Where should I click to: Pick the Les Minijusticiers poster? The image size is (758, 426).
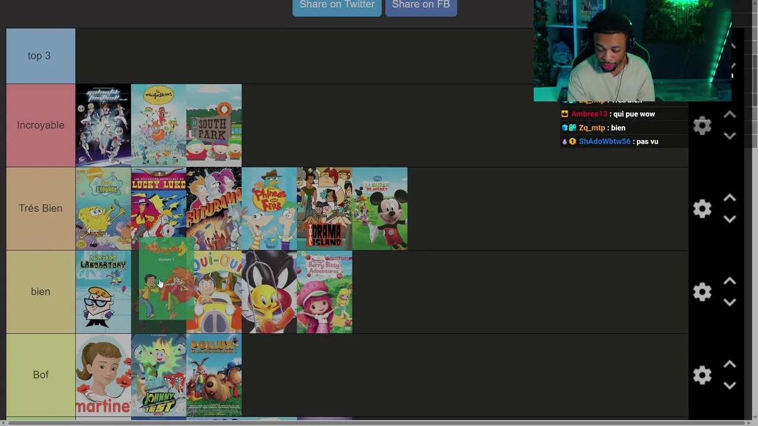coord(159,125)
